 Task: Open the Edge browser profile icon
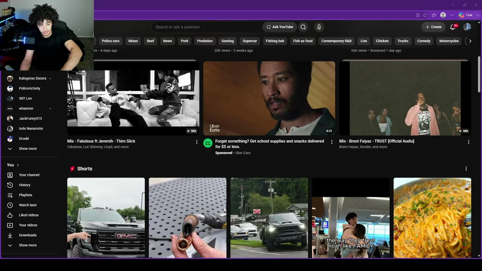click(x=443, y=15)
